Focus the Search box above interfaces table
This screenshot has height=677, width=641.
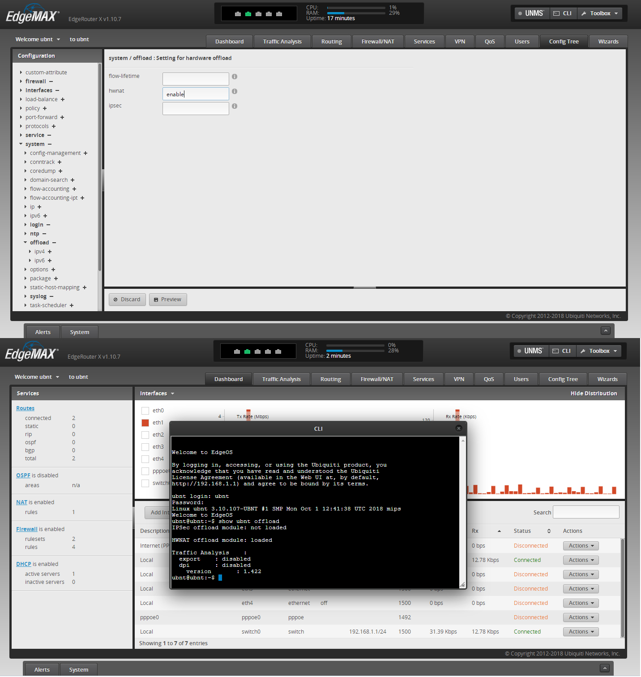(x=586, y=512)
